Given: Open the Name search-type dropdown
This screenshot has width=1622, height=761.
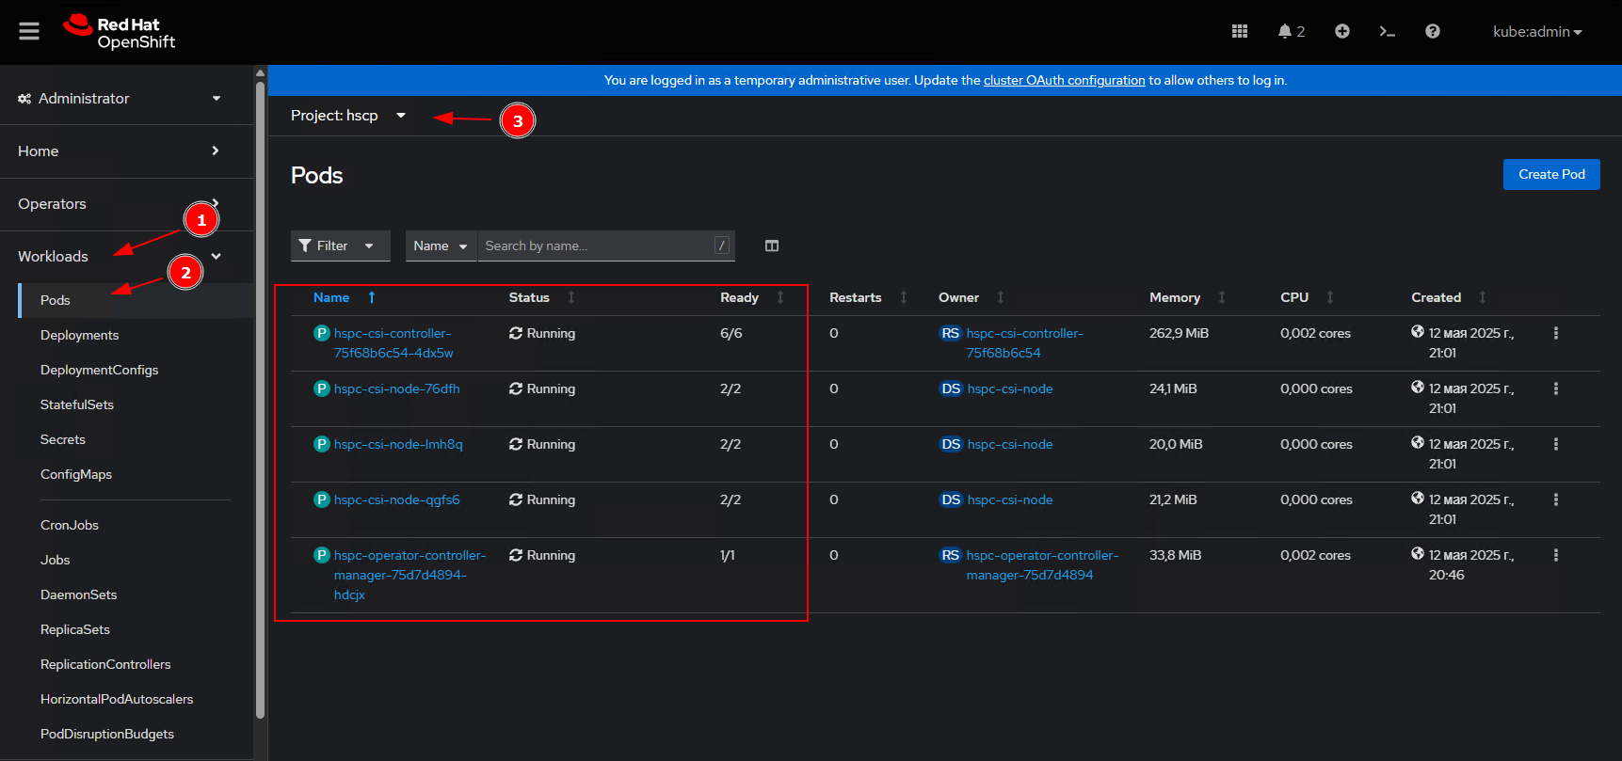Looking at the screenshot, I should [x=441, y=246].
